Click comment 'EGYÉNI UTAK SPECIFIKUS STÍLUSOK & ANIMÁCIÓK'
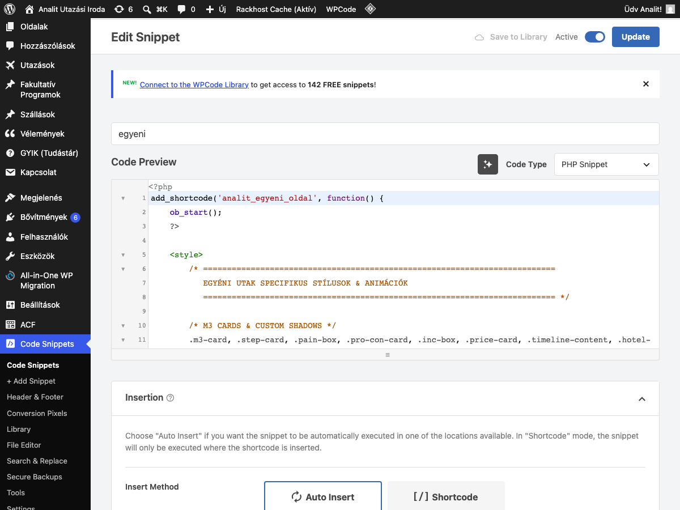 click(305, 283)
